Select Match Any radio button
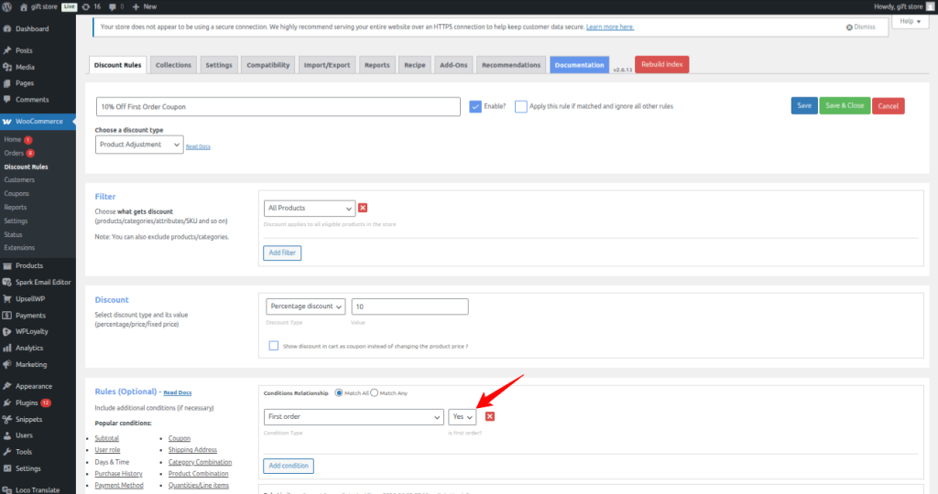Viewport: 938px width, 494px height. [x=375, y=393]
